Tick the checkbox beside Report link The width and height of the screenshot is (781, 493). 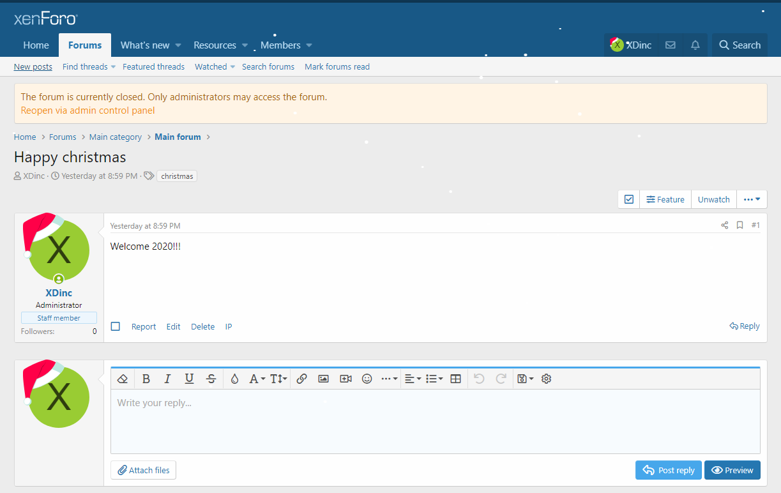pos(116,326)
